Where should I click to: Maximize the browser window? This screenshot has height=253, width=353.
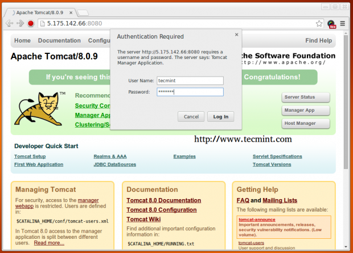[335, 7]
